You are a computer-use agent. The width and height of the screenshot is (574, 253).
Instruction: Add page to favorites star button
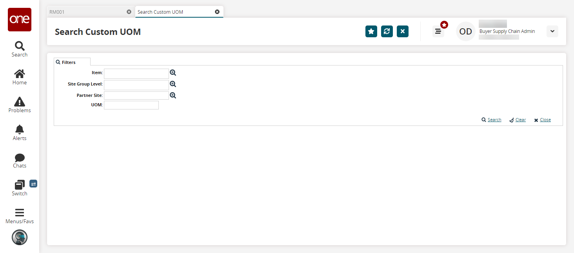[371, 31]
